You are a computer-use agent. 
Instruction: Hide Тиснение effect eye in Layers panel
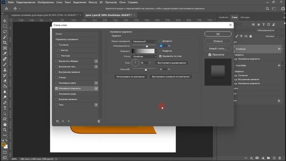tap(236, 76)
